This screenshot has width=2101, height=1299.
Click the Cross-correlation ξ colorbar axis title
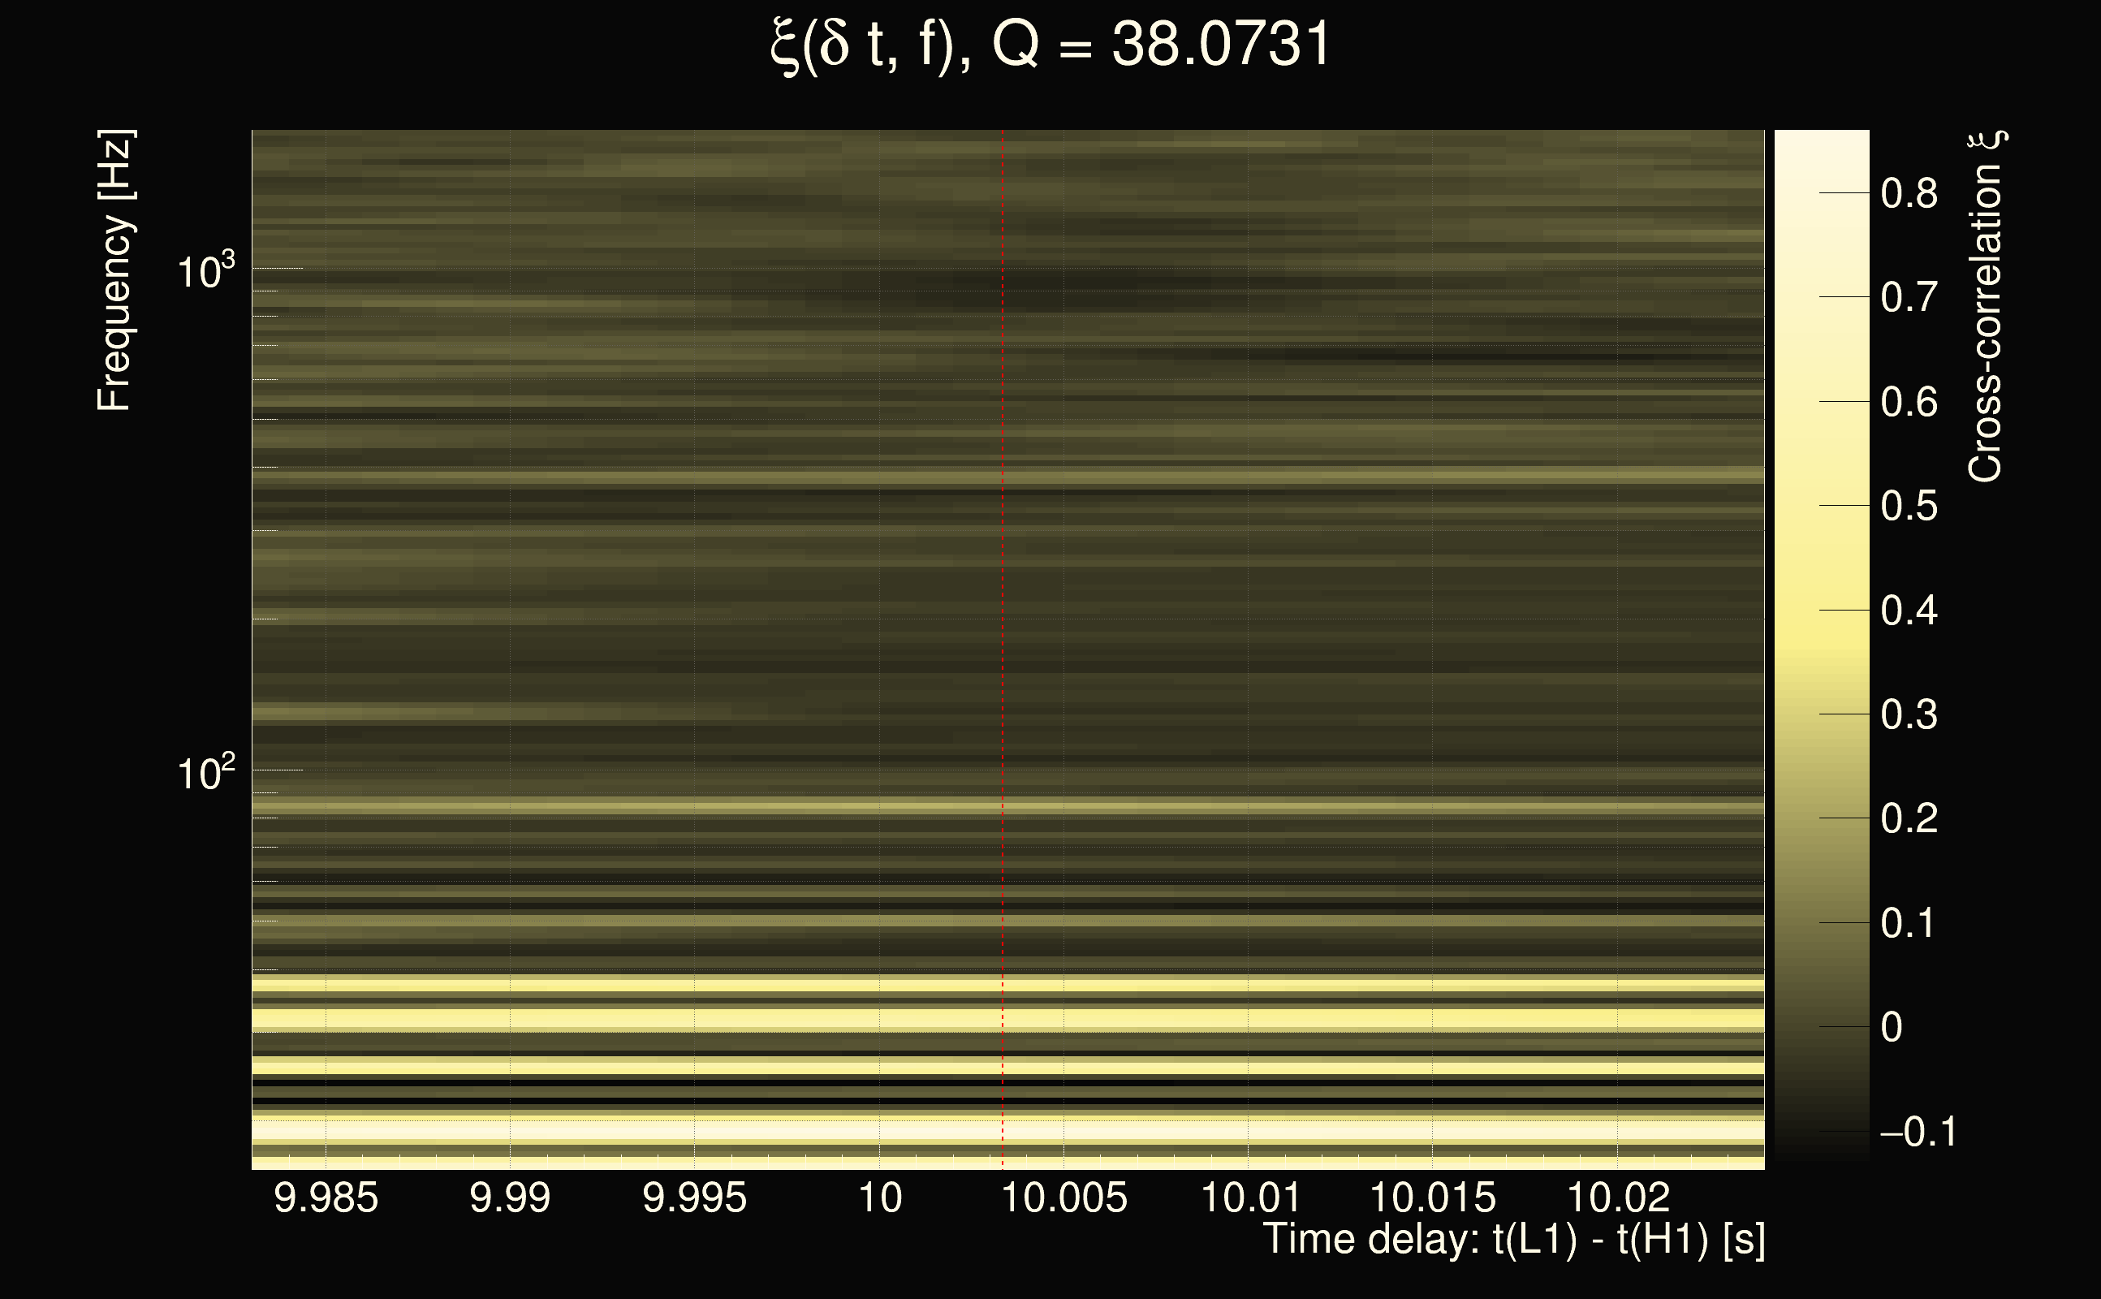point(1986,306)
